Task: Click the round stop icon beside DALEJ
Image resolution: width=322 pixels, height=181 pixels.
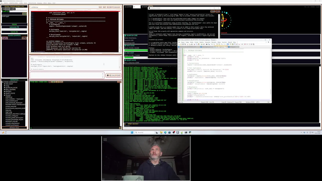Action: pos(108,75)
